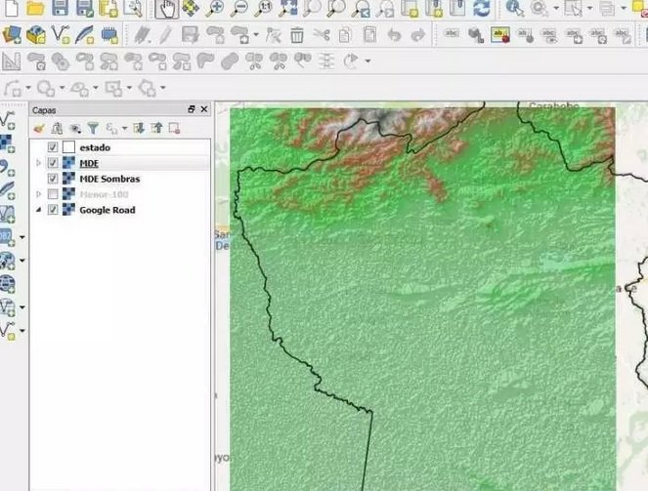648x491 pixels.
Task: Click the filter legend funnel icon
Action: coord(93,128)
